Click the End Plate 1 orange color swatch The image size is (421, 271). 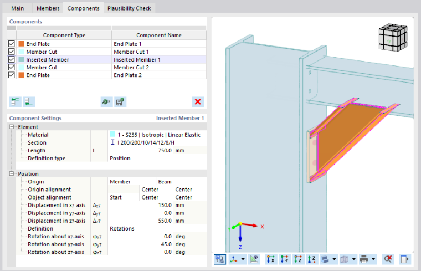pos(21,44)
